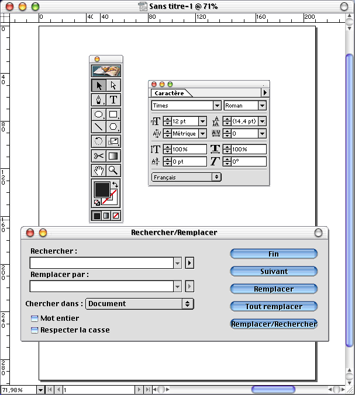Viewport: 355px width, 395px height.
Task: Select the Gradient tool
Action: (x=113, y=156)
